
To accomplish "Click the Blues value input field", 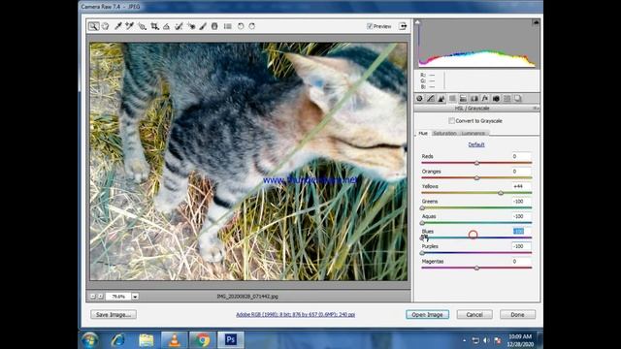I will tap(521, 231).
